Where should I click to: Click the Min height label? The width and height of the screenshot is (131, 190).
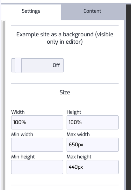(x=23, y=157)
